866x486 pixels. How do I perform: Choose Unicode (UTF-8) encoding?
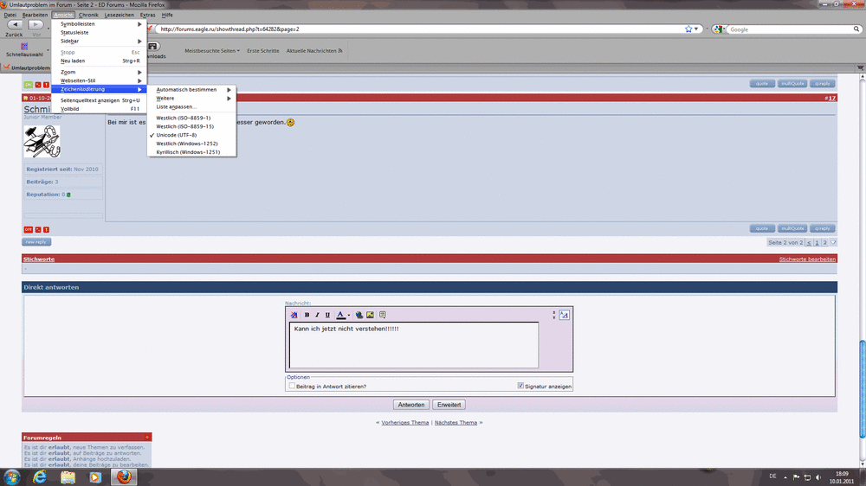pyautogui.click(x=191, y=135)
